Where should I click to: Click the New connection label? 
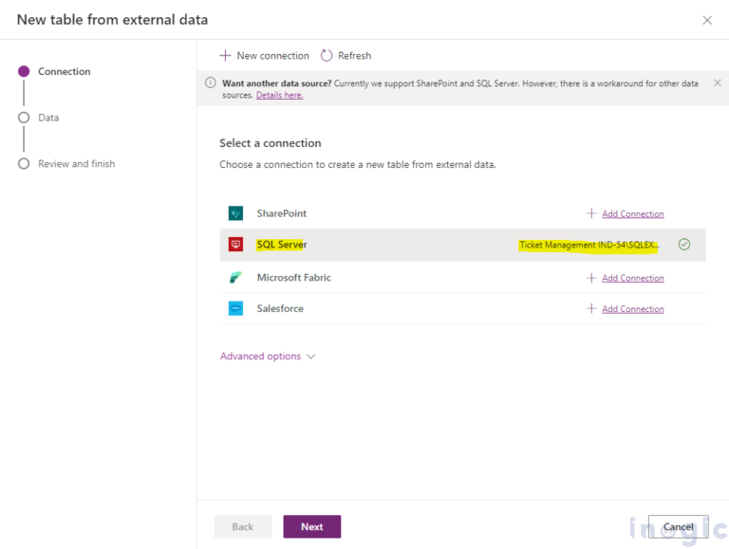click(273, 56)
